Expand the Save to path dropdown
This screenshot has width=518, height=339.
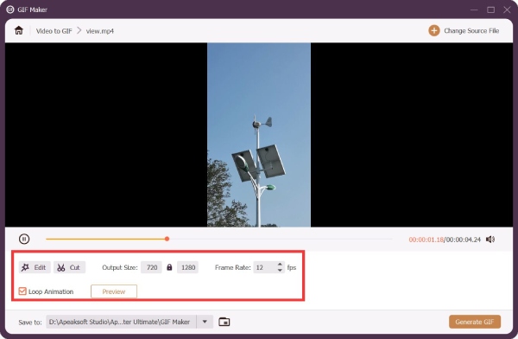(x=205, y=322)
